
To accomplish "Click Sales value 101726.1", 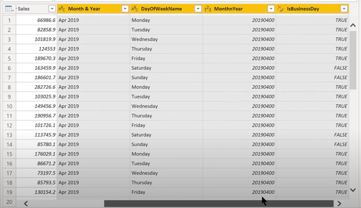I will click(x=45, y=125).
